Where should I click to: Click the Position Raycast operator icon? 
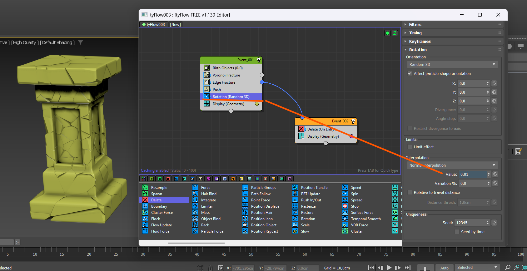245,231
